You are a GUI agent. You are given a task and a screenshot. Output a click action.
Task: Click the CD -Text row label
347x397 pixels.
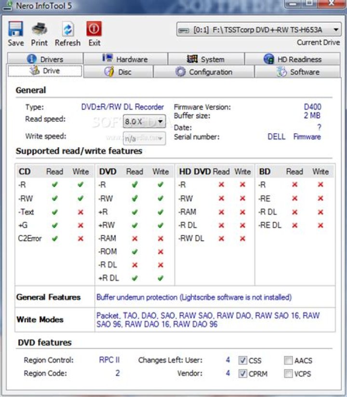(26, 212)
